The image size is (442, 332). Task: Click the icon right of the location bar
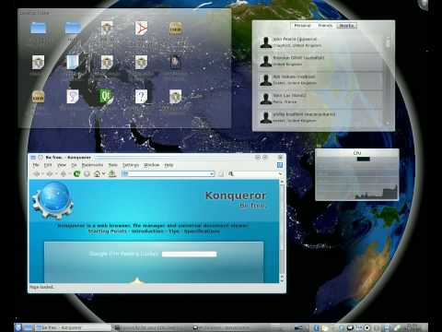coord(221,174)
